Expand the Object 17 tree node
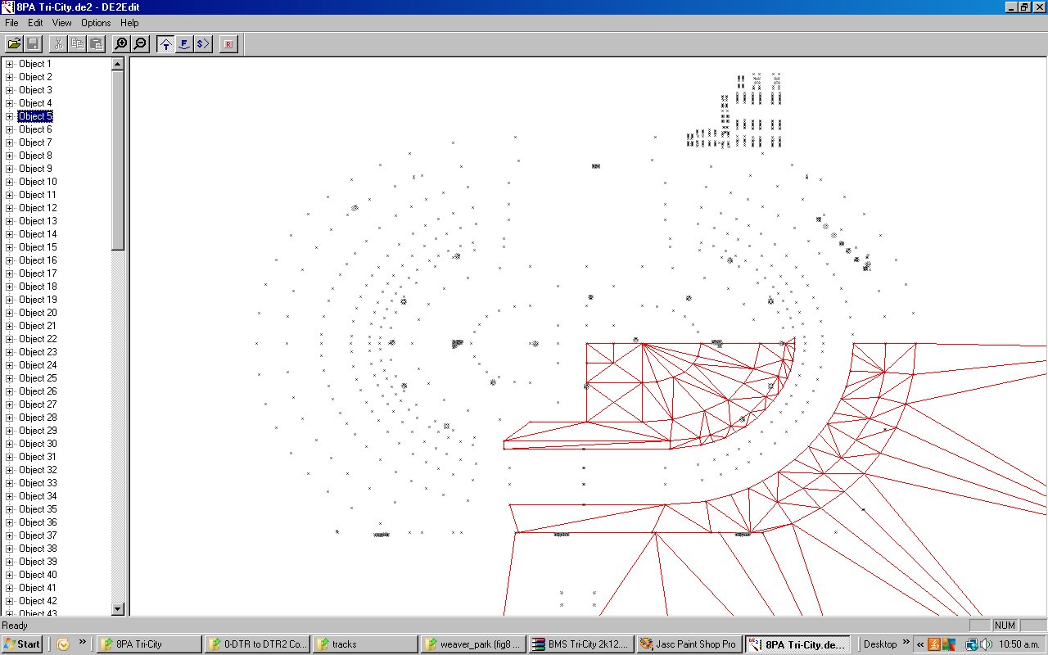Viewport: 1048px width, 655px height. 10,273
